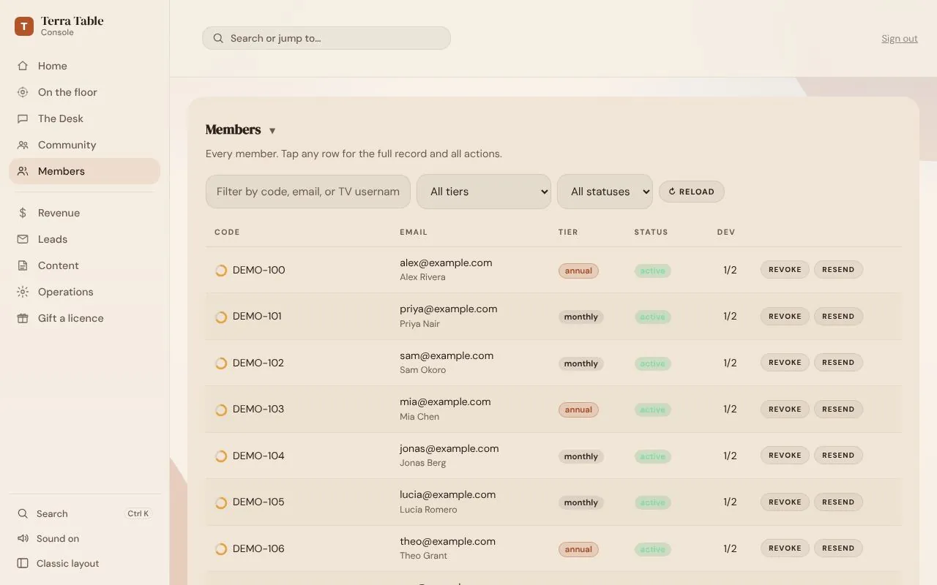This screenshot has width=937, height=585.
Task: Revoke the DEMO-100 licence
Action: [x=785, y=270]
